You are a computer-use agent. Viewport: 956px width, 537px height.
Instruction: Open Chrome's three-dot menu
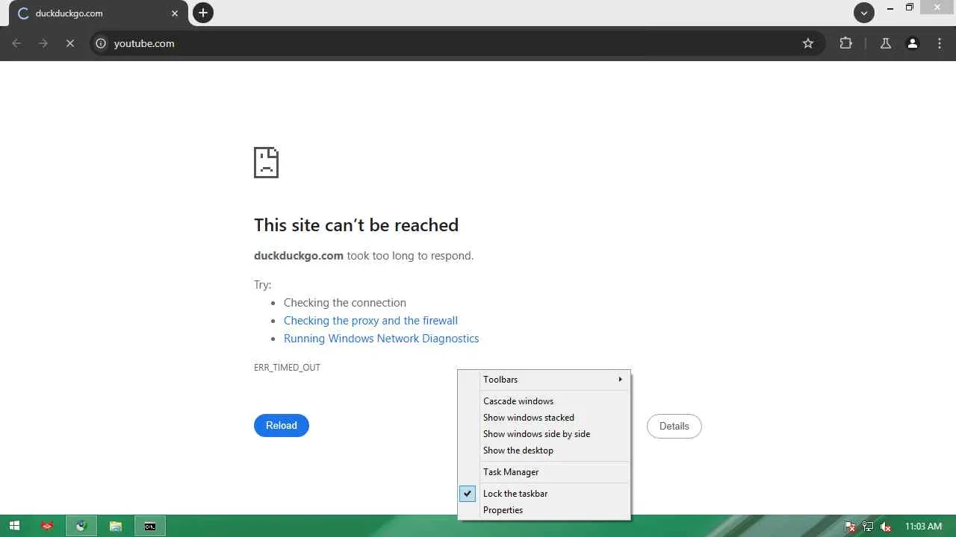pos(940,43)
